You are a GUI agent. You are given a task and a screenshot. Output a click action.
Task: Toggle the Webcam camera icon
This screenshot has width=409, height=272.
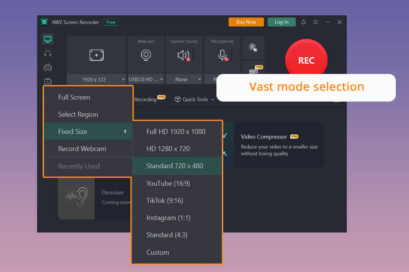tap(146, 55)
